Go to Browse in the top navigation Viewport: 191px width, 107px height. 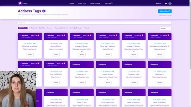[x=72, y=3]
